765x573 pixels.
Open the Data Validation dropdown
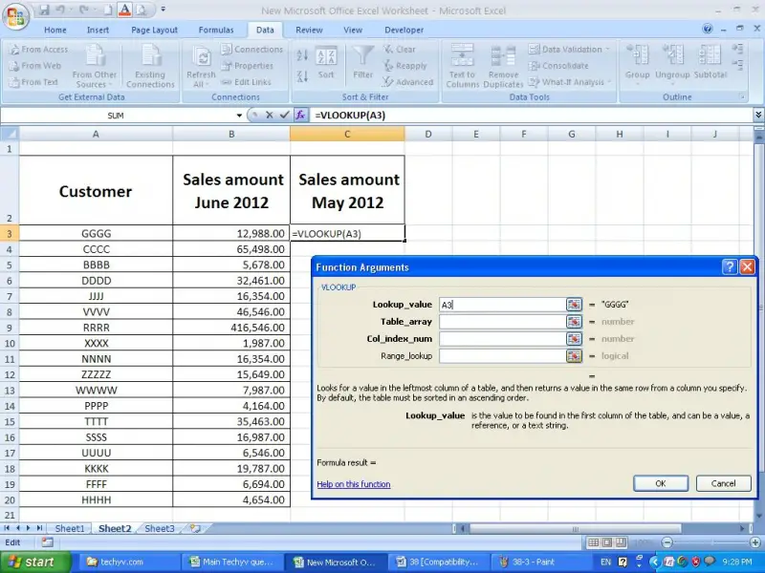(608, 50)
